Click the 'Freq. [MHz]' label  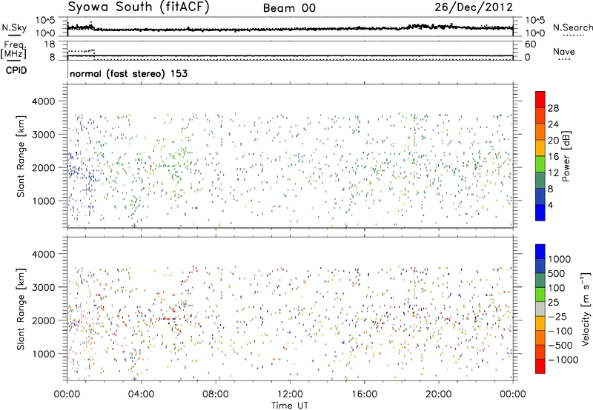(13, 50)
